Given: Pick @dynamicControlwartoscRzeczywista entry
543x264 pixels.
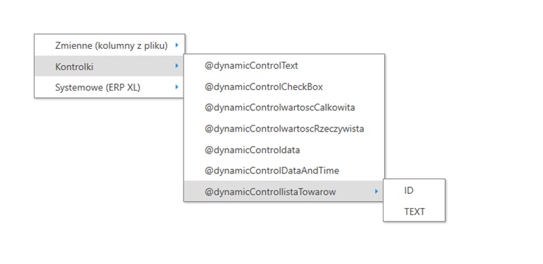Looking at the screenshot, I should tap(284, 129).
